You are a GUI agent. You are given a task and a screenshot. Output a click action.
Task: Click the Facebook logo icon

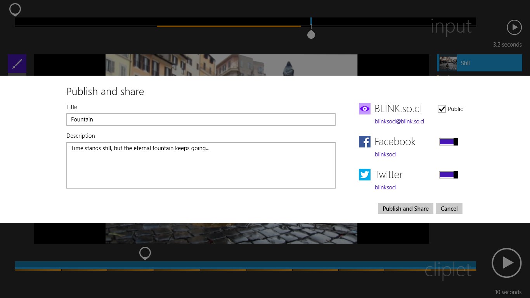pos(364,142)
